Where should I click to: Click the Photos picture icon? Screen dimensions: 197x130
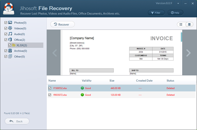(x=10, y=22)
